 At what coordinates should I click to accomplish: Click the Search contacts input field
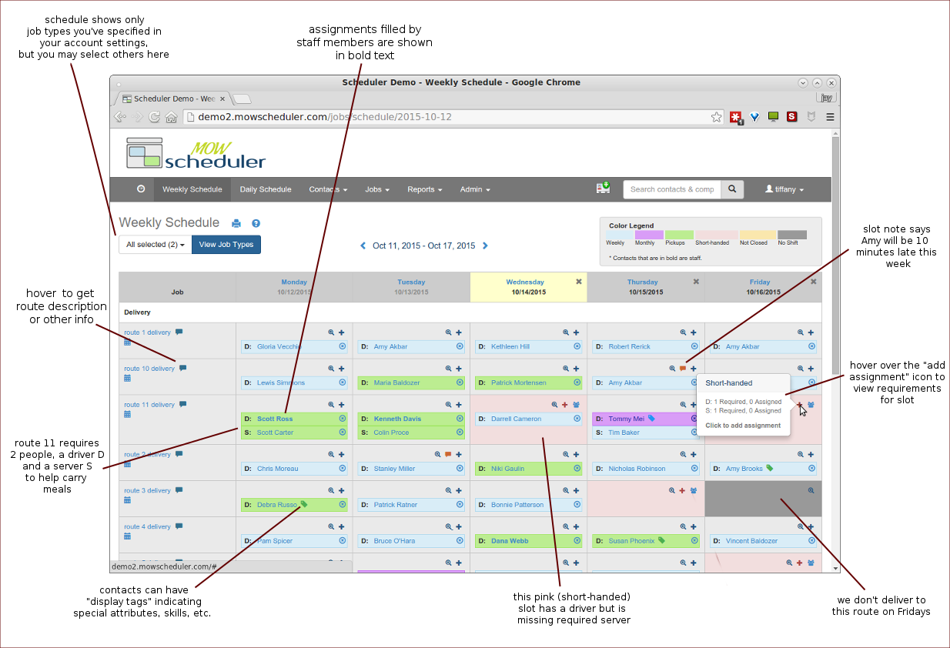pos(671,189)
